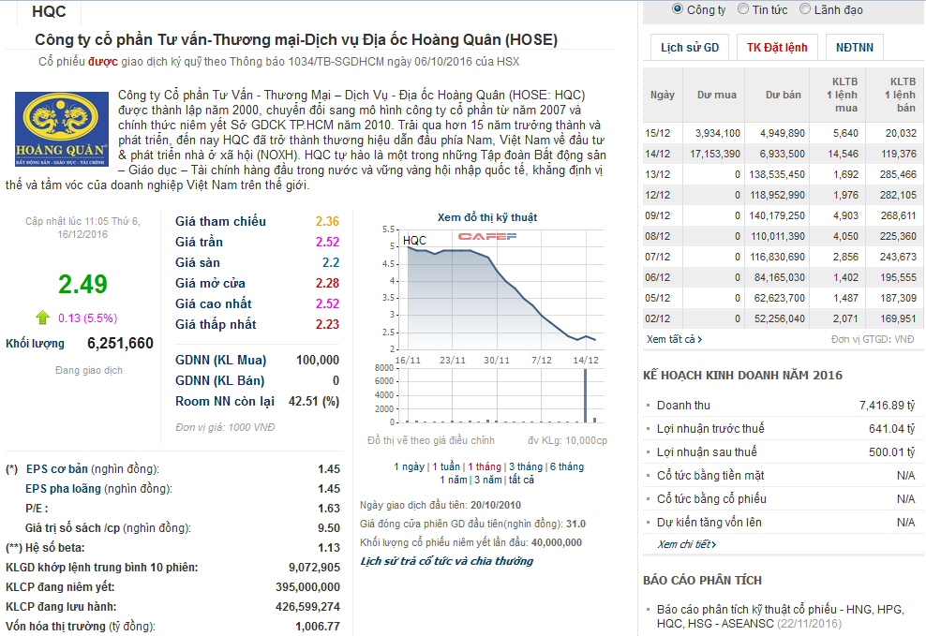Open Xem chi tiết business plan link
The width and height of the screenshot is (926, 636).
(687, 544)
